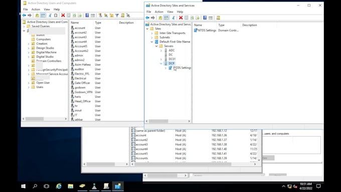Select the Domain Controllers tree item

click(x=49, y=61)
